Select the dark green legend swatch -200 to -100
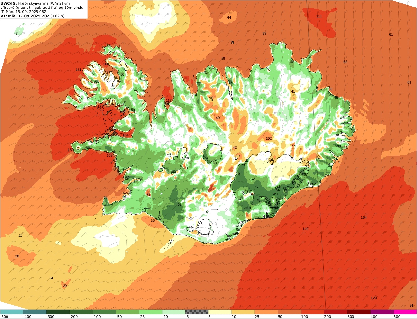 (81, 312)
